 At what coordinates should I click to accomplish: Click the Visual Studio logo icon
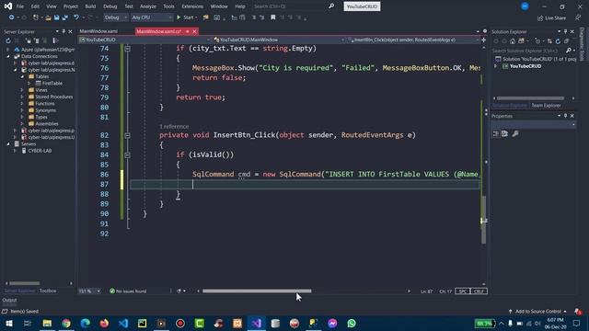(x=8, y=6)
